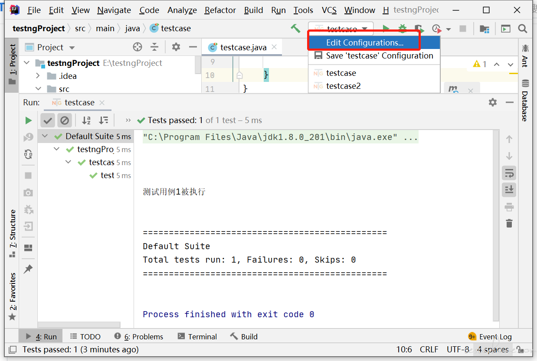
Task: Hide the Project panel with minus icon
Action: click(193, 47)
